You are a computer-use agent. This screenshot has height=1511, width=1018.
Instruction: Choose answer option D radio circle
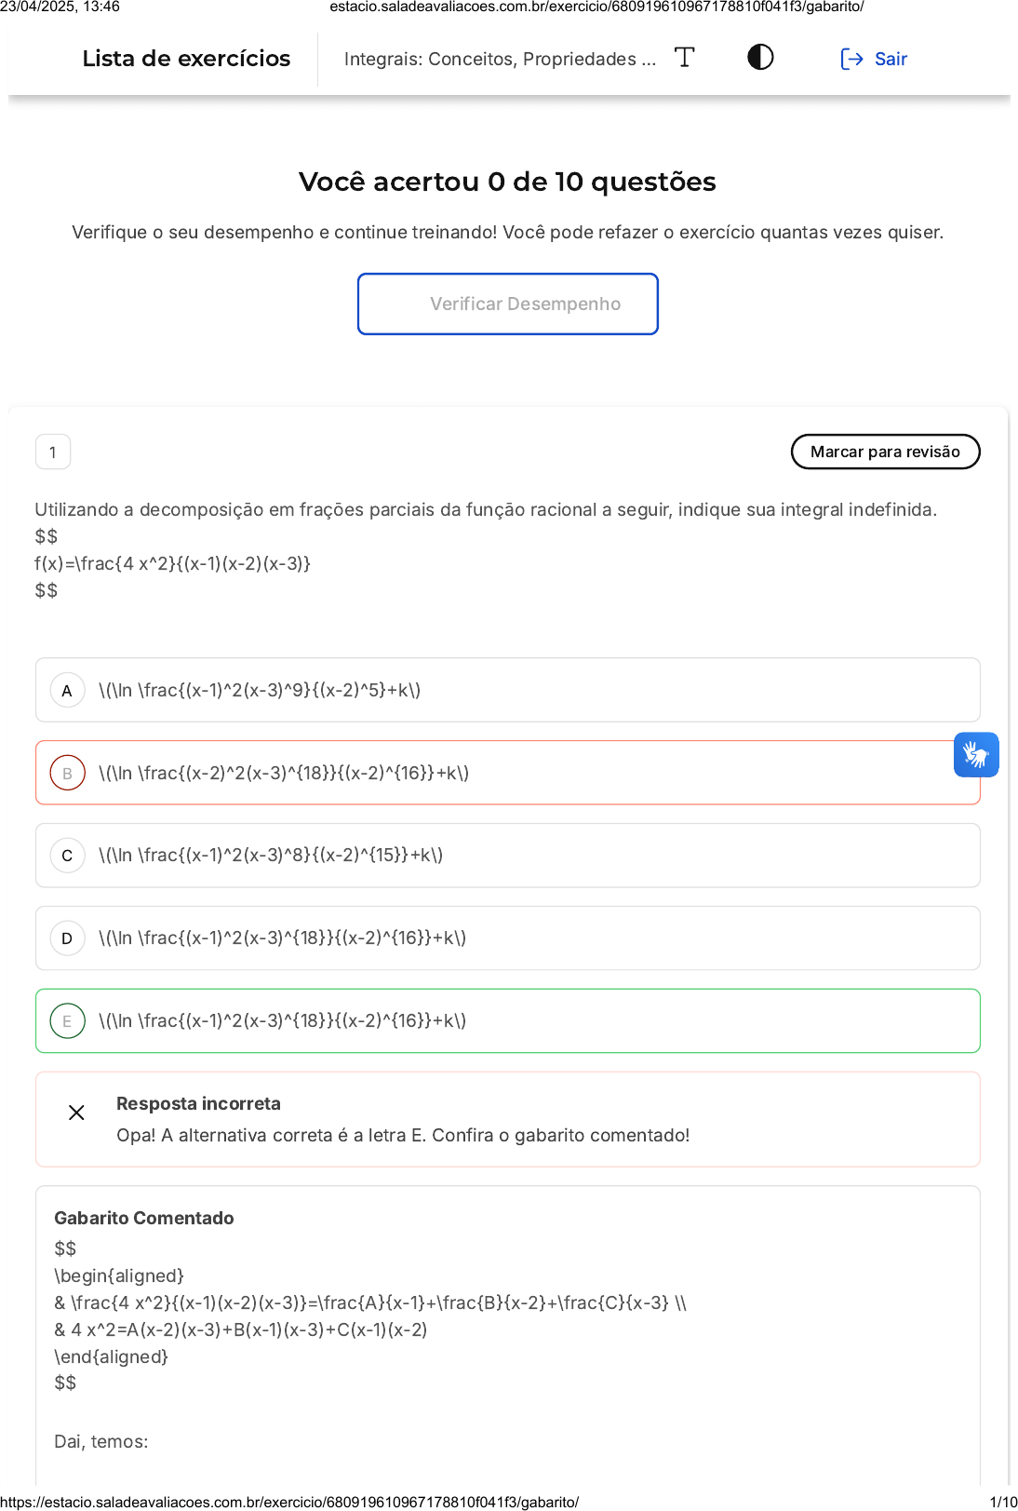point(67,938)
